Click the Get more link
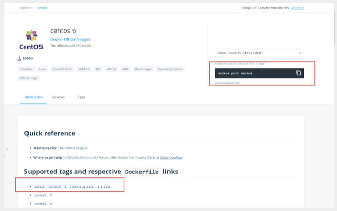Screen dimensions: 337x211 pos(297,8)
